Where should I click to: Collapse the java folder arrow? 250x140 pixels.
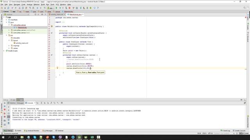coord(7,23)
